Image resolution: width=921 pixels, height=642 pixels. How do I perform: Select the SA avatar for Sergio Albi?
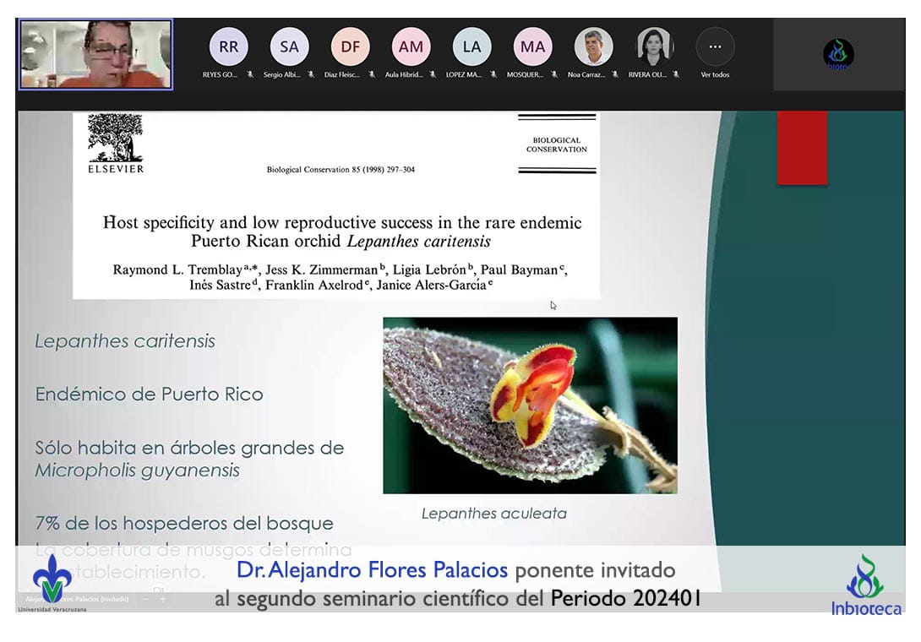pos(290,47)
